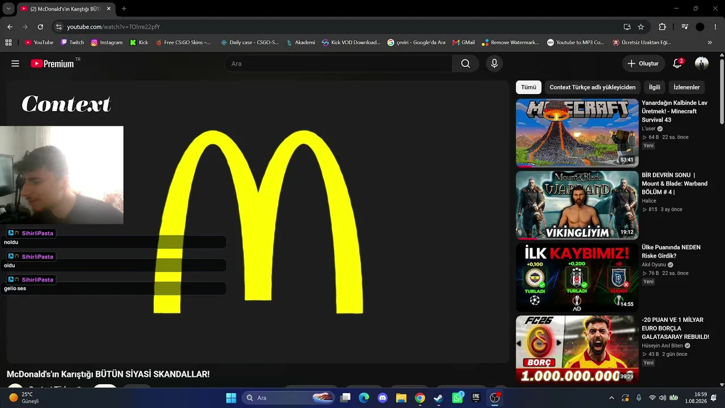Visit the Akil Oyunu channel name
The height and width of the screenshot is (408, 725).
[x=654, y=265]
